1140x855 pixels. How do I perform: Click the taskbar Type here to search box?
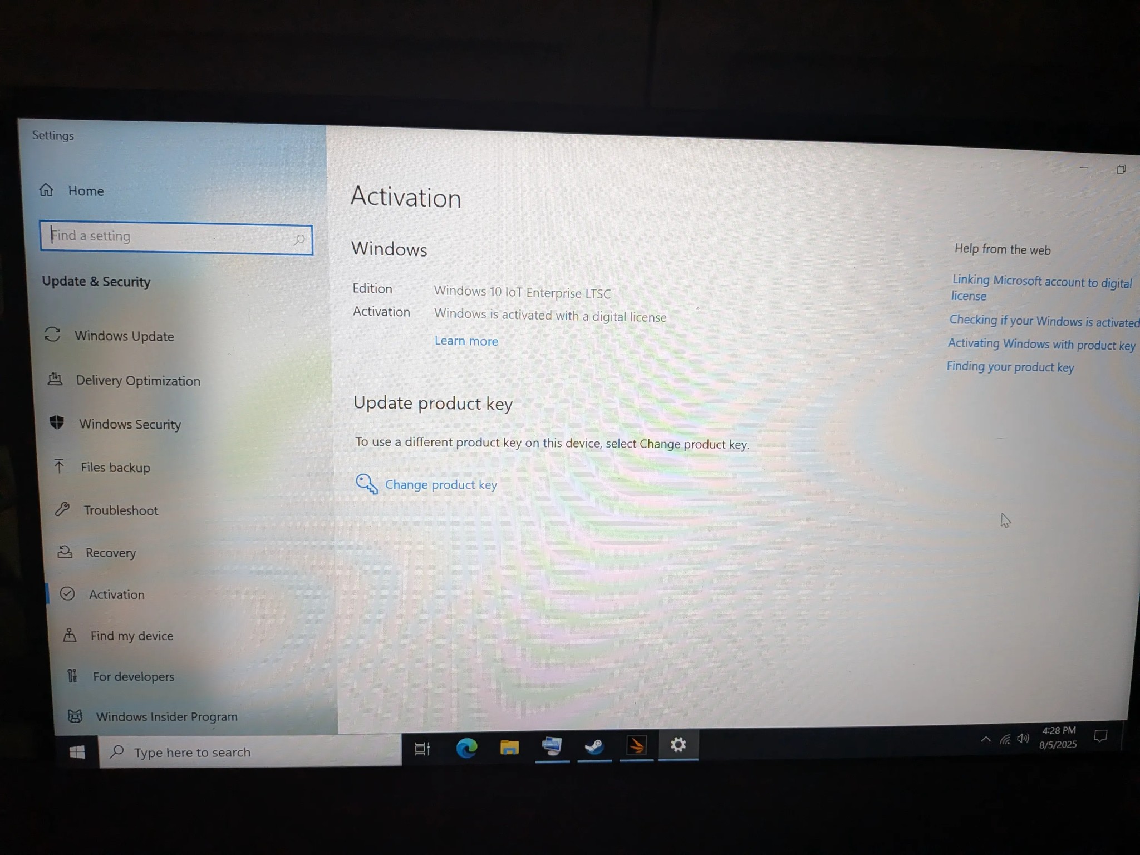250,751
